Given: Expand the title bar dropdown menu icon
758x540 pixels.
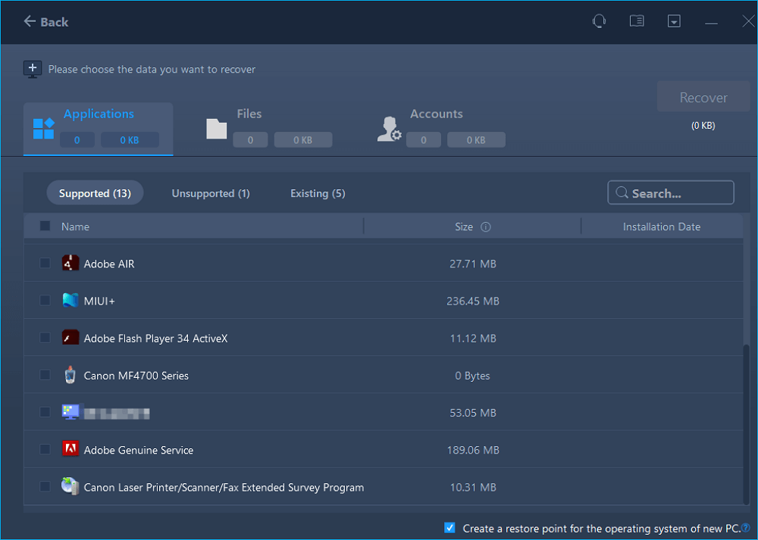Looking at the screenshot, I should (x=674, y=21).
